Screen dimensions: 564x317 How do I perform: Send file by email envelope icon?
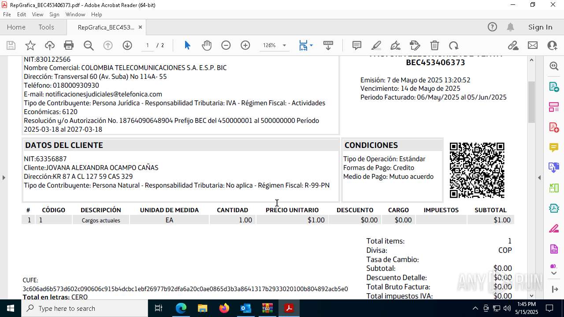point(533,45)
